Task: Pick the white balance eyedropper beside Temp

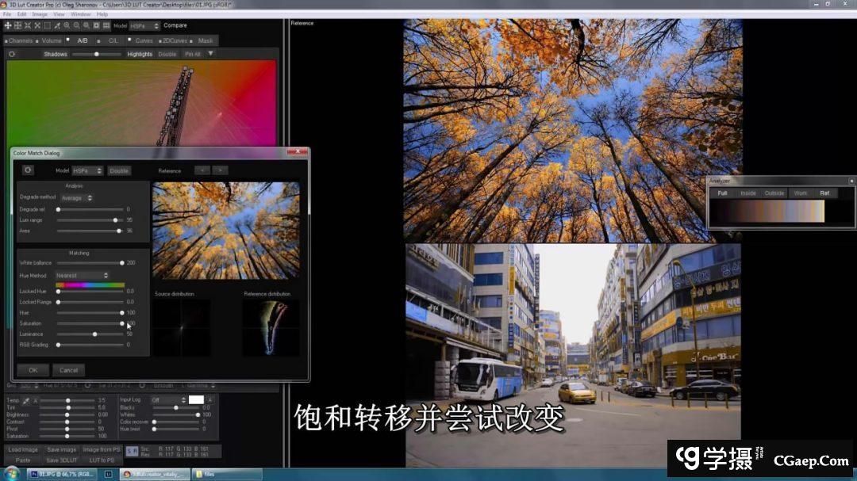Action: 25,401
